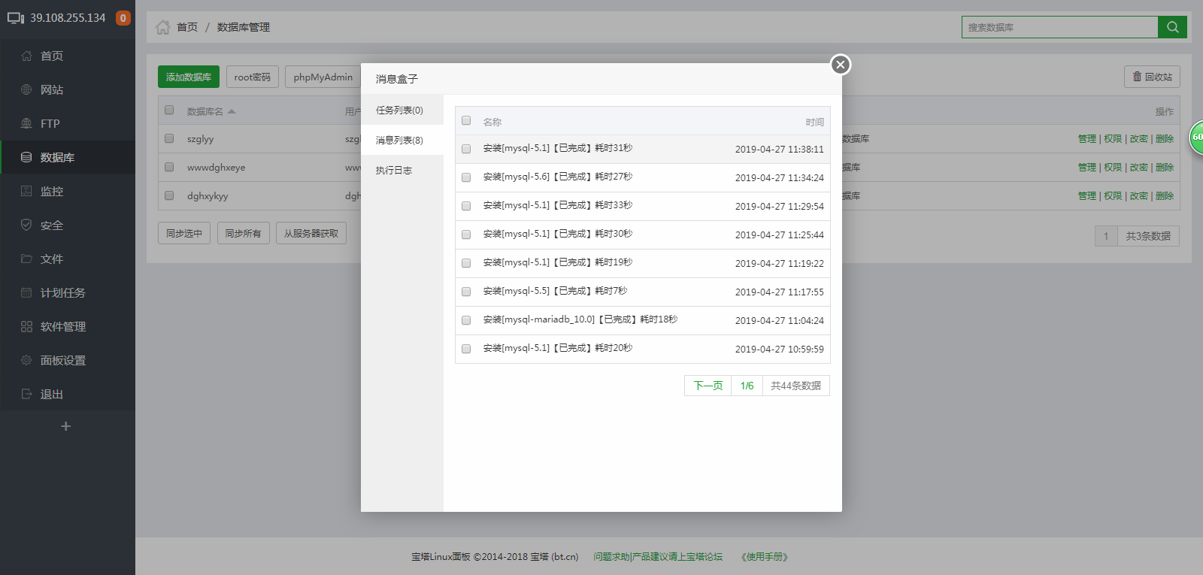This screenshot has width=1203, height=575.
Task: Go to 下一页 of messages
Action: (x=708, y=386)
